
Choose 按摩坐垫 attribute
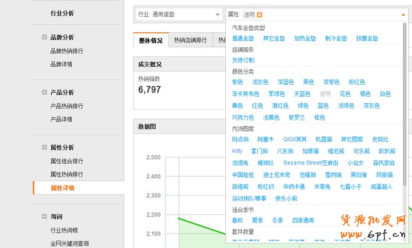[x=367, y=38]
